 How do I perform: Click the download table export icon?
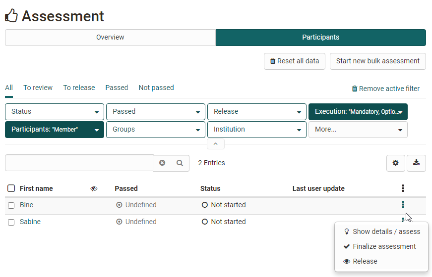click(x=416, y=163)
